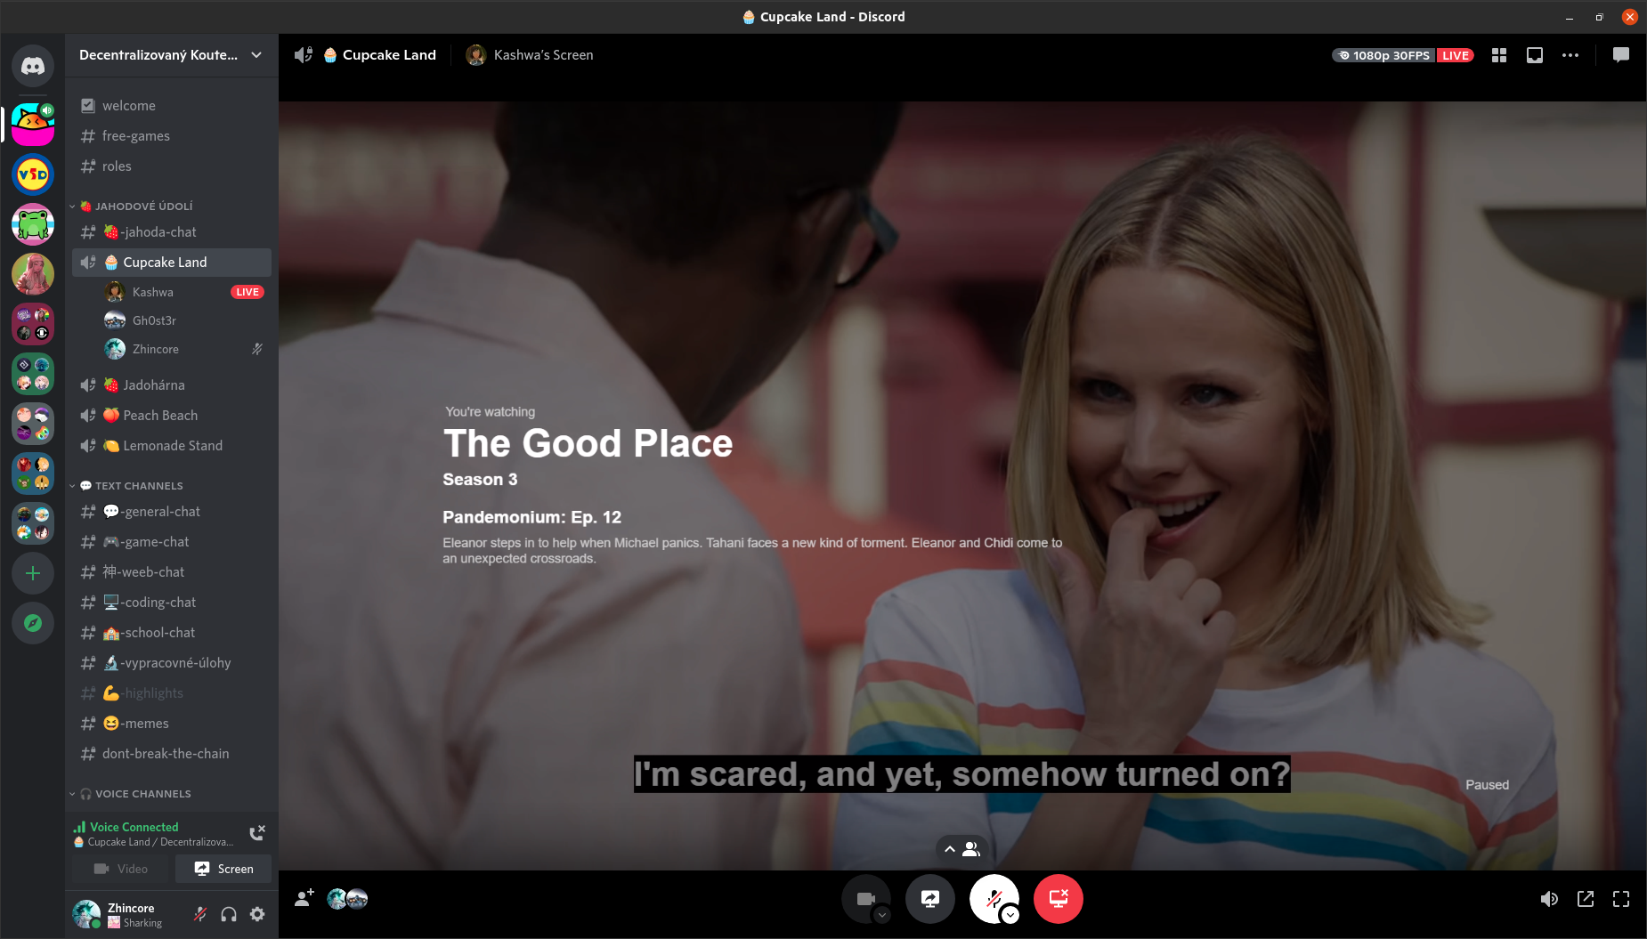Open User Settings gear icon
This screenshot has height=939, width=1647.
pyautogui.click(x=257, y=914)
